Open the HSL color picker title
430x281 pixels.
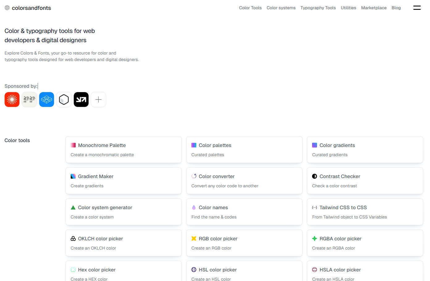[218, 270]
